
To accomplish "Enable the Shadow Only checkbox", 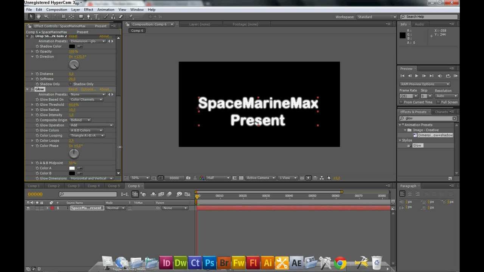I will 71,84.
